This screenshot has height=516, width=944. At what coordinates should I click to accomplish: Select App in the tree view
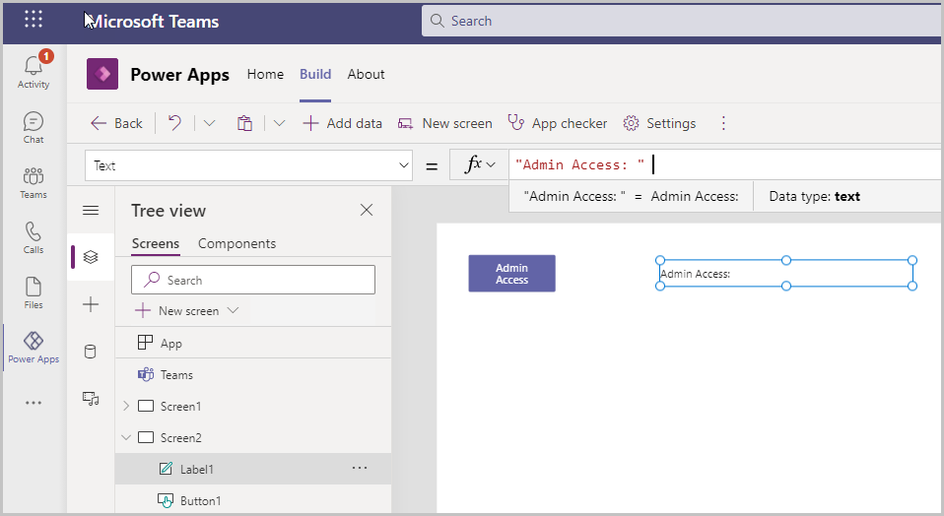click(253, 343)
